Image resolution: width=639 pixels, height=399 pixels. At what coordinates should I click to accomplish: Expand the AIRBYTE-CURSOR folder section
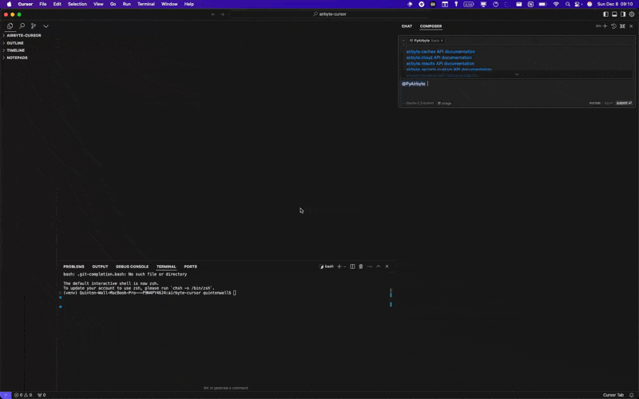(x=24, y=35)
